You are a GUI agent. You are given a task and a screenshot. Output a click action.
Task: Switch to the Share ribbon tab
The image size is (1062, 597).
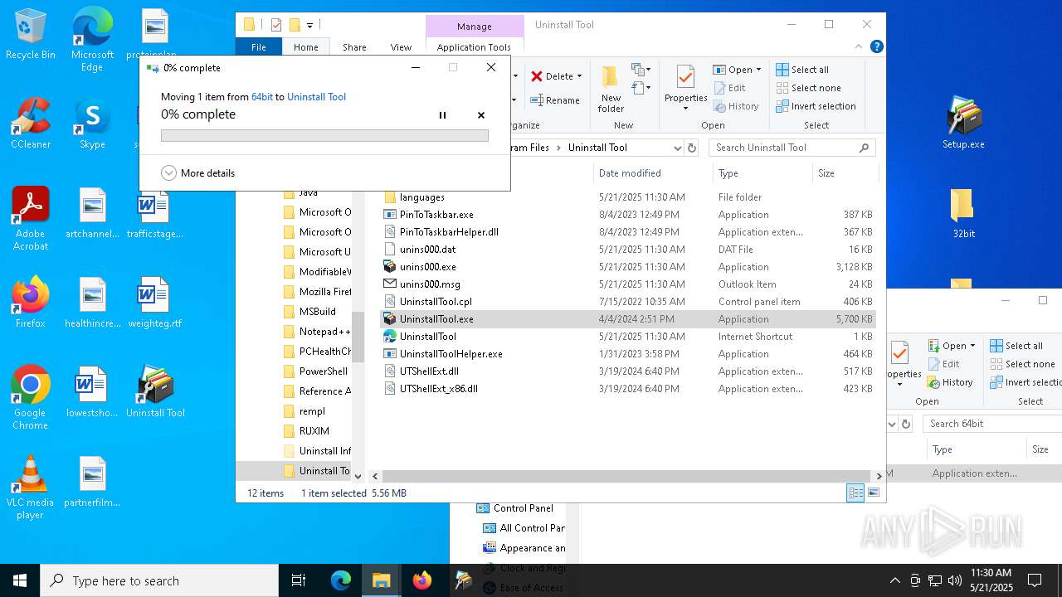tap(354, 47)
